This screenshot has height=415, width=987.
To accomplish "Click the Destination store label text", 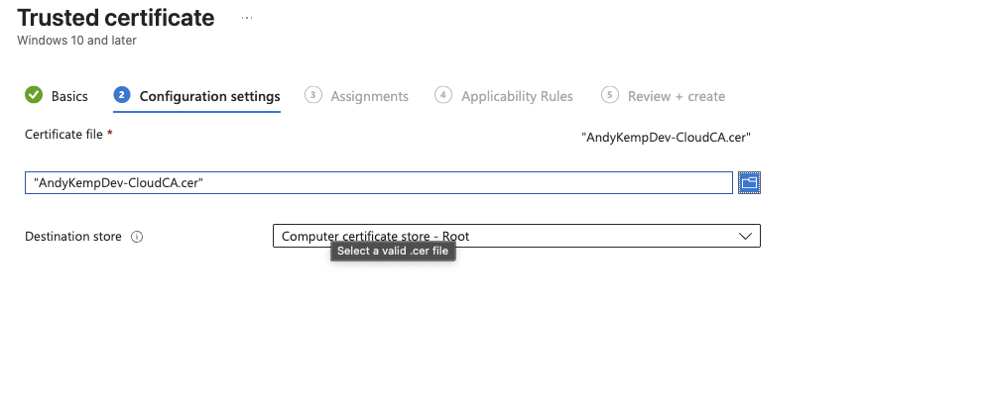I will (73, 237).
